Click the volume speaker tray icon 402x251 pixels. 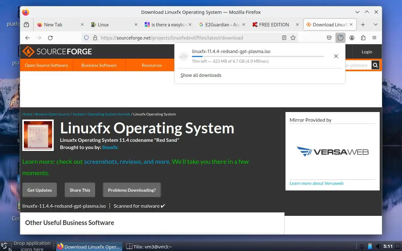pos(378,247)
